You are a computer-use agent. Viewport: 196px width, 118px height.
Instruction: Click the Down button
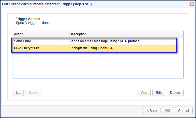tap(33, 93)
